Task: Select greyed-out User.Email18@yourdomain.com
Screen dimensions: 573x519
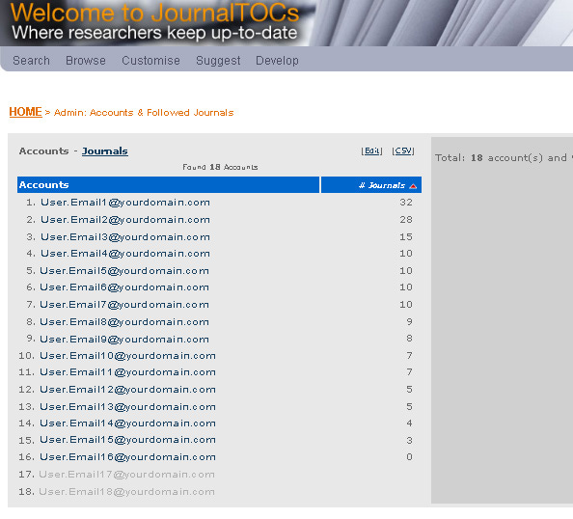Action: (126, 492)
